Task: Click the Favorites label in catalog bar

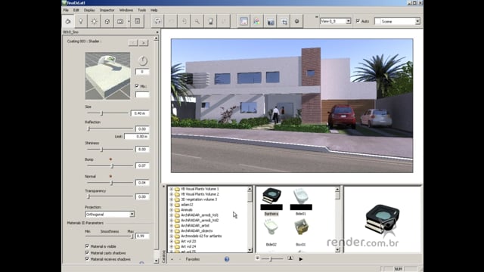Action: (193, 259)
